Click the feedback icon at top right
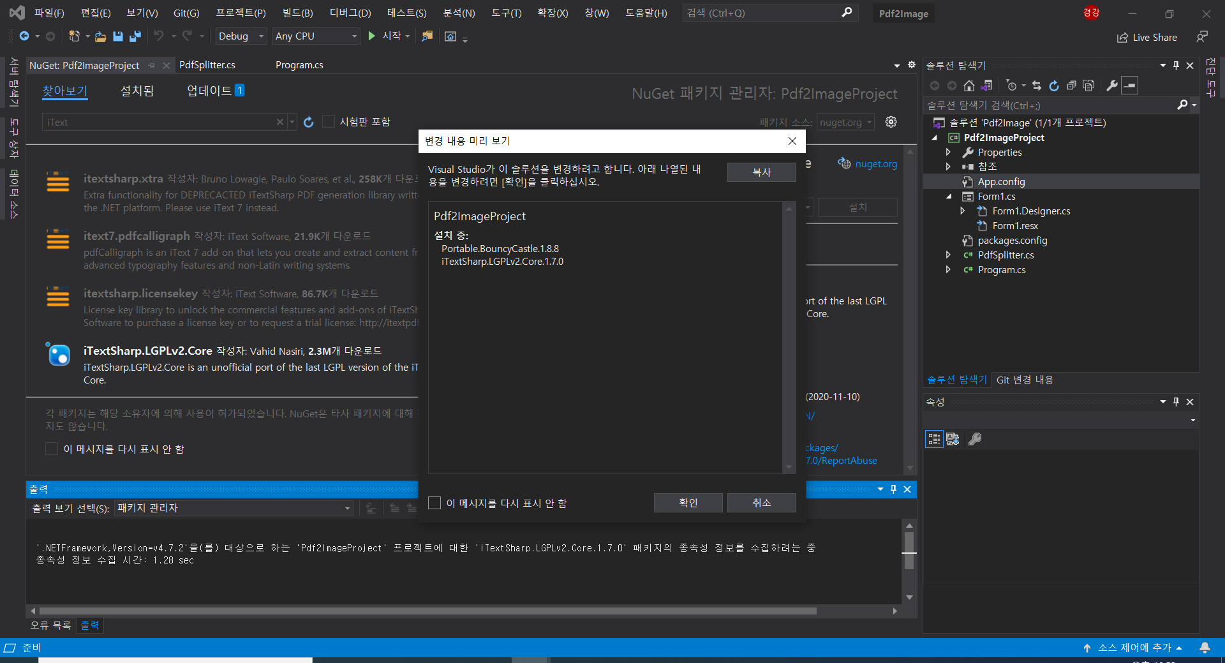1225x663 pixels. (1202, 37)
